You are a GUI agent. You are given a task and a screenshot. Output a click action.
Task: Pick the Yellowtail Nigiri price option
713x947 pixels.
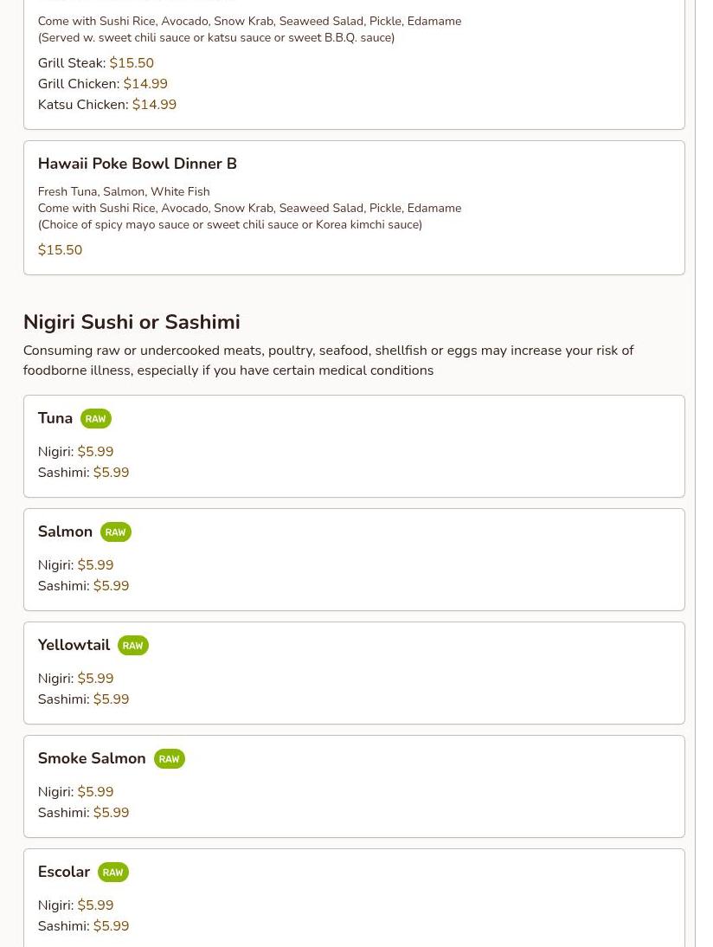(75, 679)
